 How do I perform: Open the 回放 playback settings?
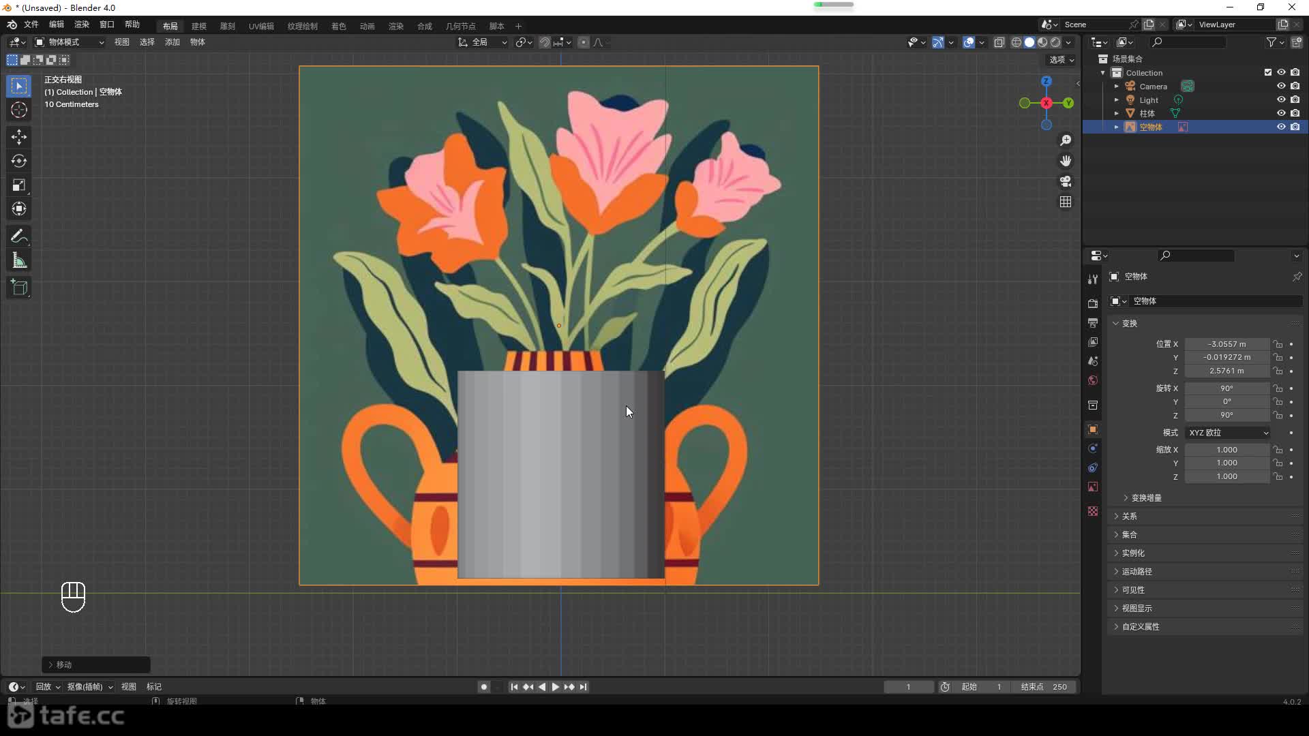48,687
